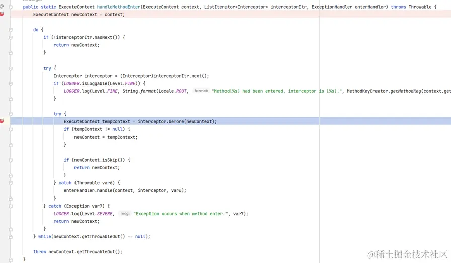Click String.format in the LOGGER.log call

139,91
